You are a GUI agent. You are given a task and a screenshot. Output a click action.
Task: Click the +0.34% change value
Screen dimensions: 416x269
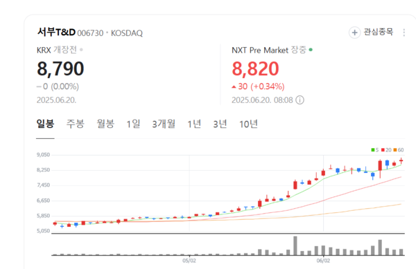pyautogui.click(x=268, y=86)
